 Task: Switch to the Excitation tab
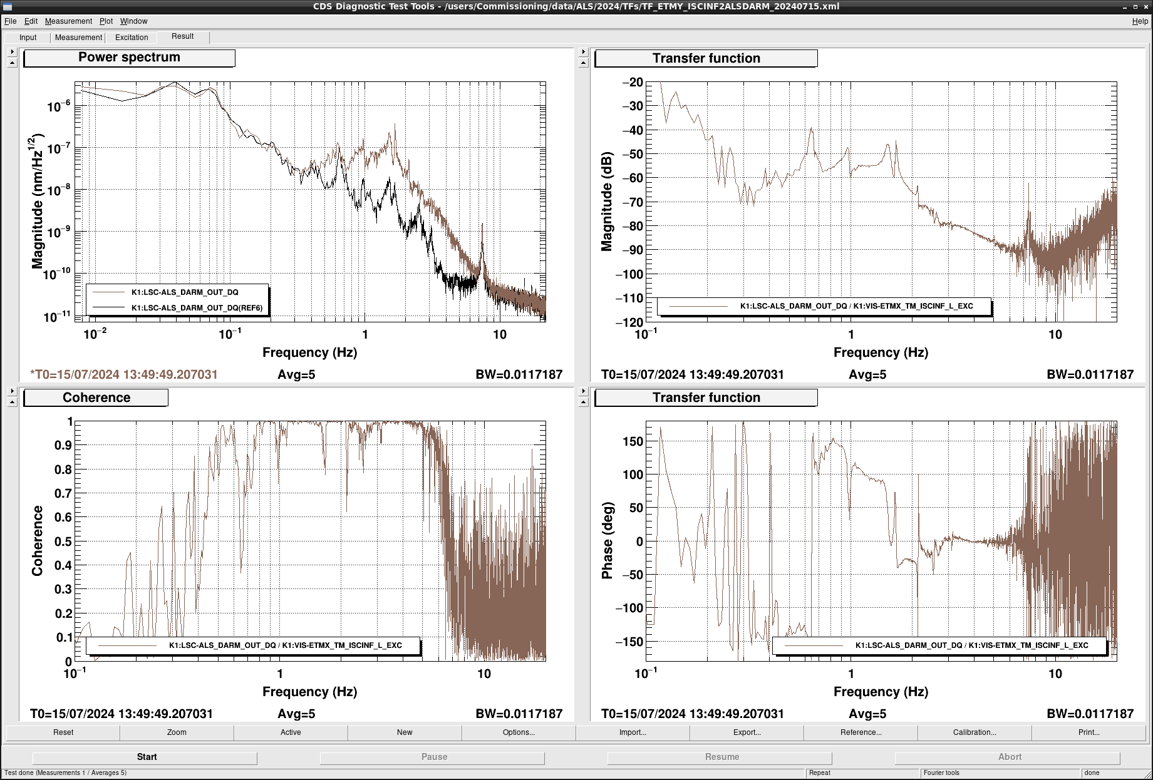pyautogui.click(x=132, y=38)
